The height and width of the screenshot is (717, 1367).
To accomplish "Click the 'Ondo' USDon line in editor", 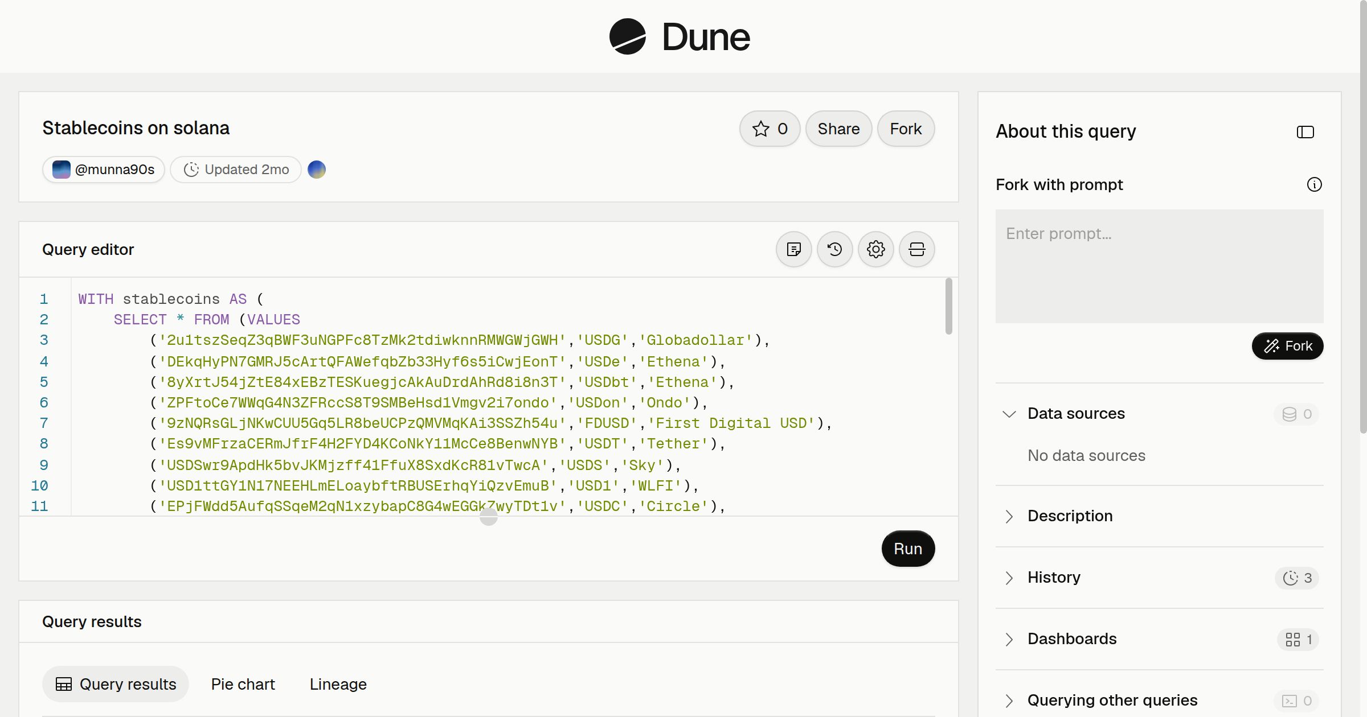I will tap(429, 403).
